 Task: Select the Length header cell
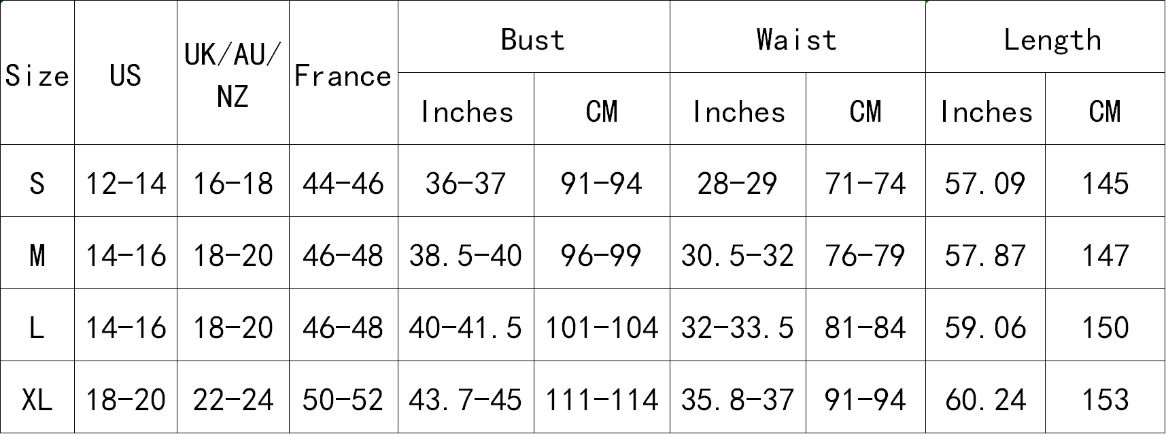point(1045,36)
